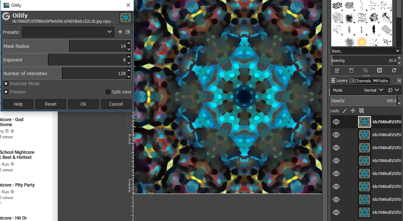Increase Number of intensities with up arrow
Image resolution: width=403 pixels, height=221 pixels.
tap(129, 70)
